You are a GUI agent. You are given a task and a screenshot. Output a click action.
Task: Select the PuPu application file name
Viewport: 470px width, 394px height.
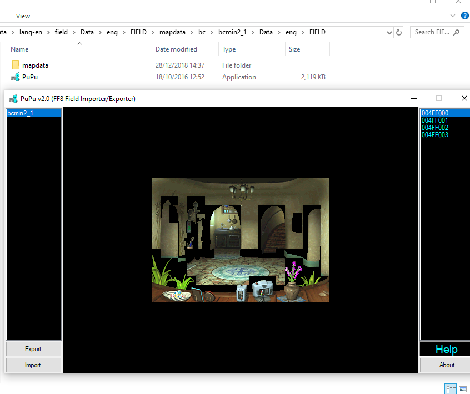coord(30,77)
